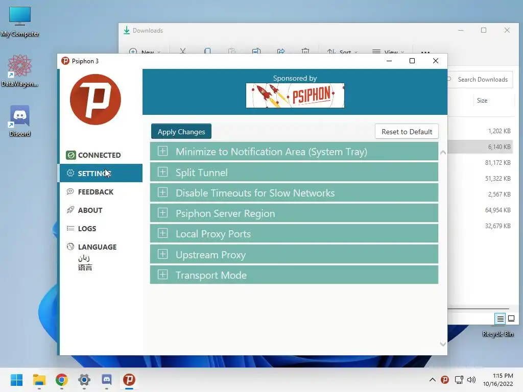Expand Psiphon Server Region section
The width and height of the screenshot is (523, 392).
[x=294, y=213]
